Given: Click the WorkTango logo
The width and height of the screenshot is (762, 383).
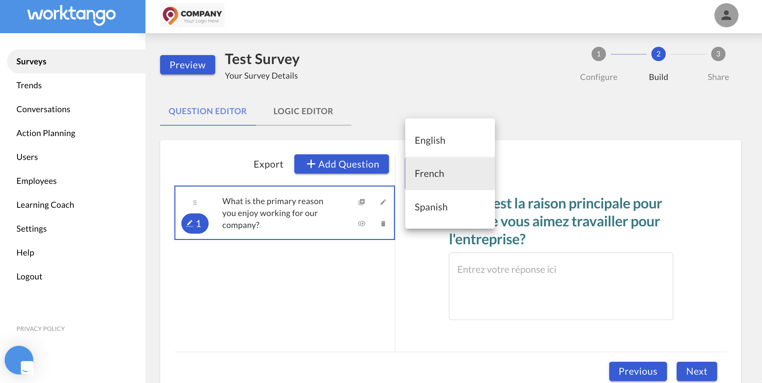Looking at the screenshot, I should tap(72, 15).
